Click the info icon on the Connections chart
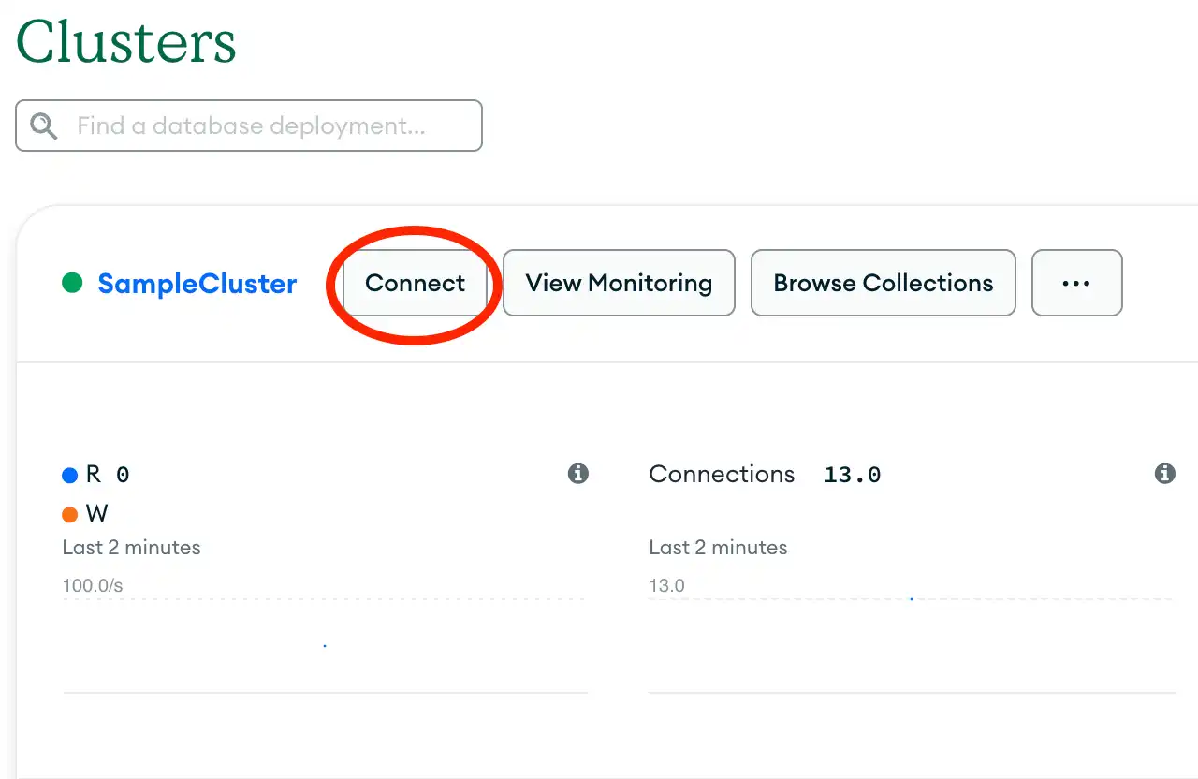Image resolution: width=1198 pixels, height=779 pixels. pyautogui.click(x=1165, y=474)
